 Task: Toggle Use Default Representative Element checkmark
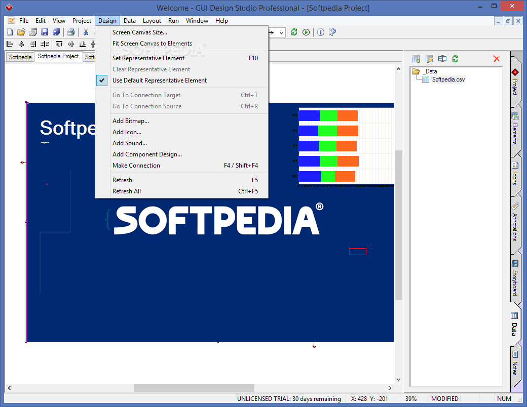click(x=102, y=80)
